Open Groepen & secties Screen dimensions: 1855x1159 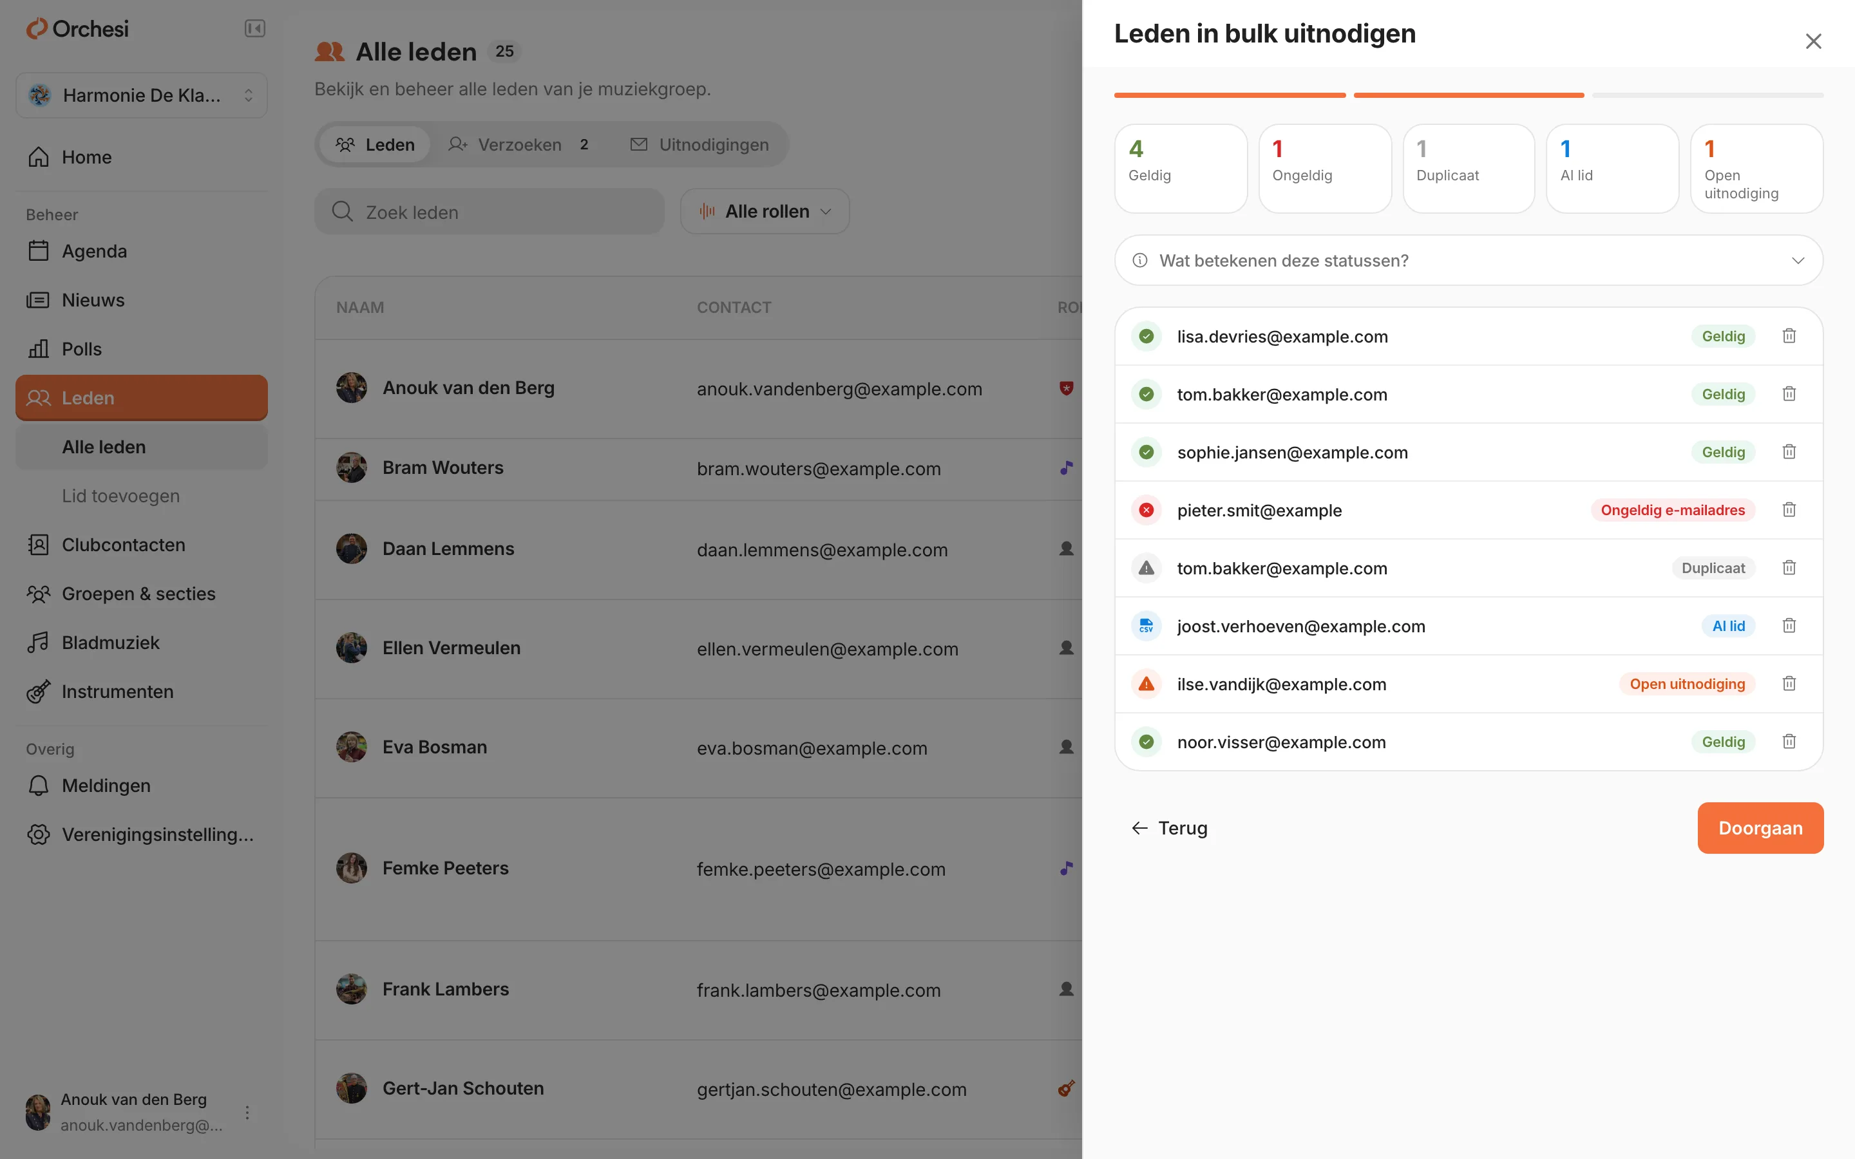coord(142,594)
